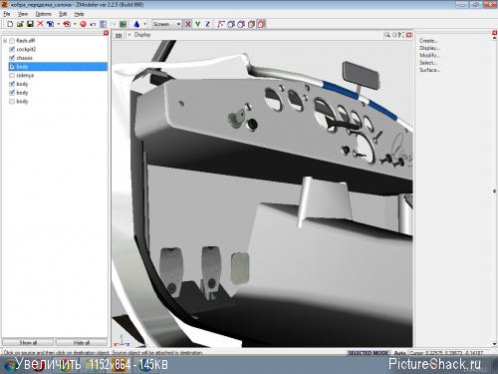Click the red X delete toolbar icon
Screen dimensions: 498x374
40,24
